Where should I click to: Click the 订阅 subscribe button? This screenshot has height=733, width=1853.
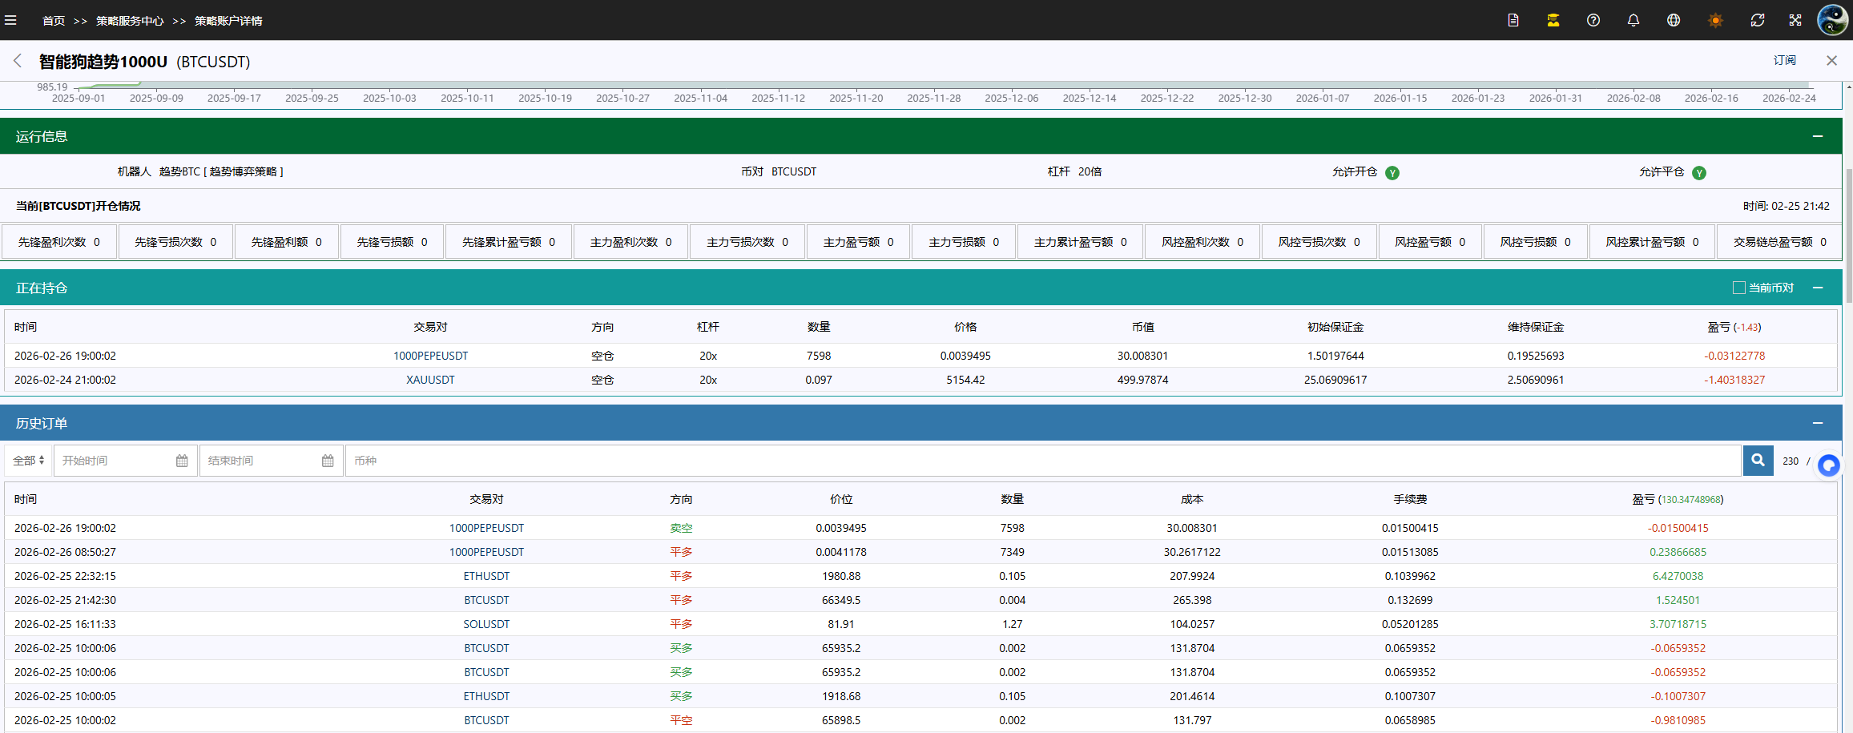pos(1784,61)
